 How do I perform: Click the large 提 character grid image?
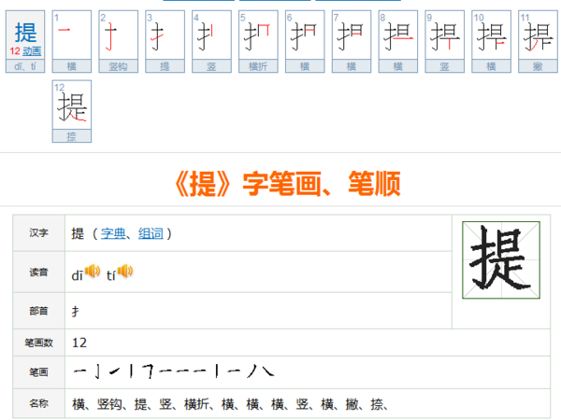tap(502, 259)
